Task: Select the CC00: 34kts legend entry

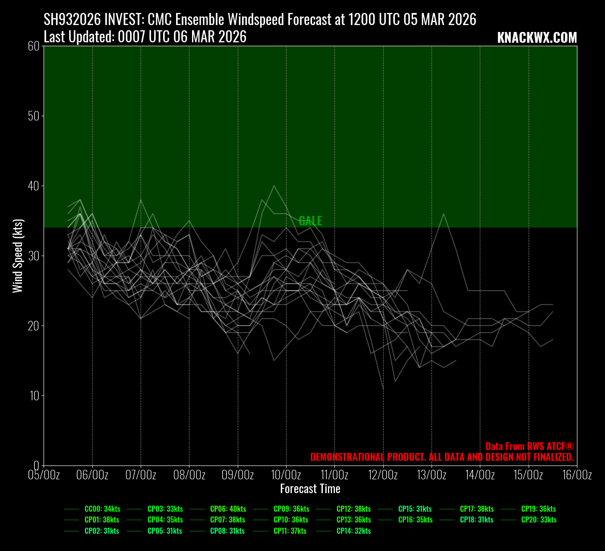Action: [x=102, y=509]
